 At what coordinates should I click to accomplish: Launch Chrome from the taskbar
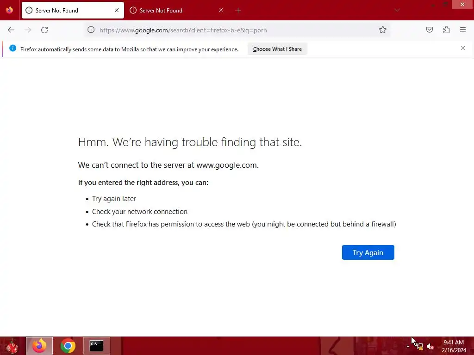(x=68, y=346)
